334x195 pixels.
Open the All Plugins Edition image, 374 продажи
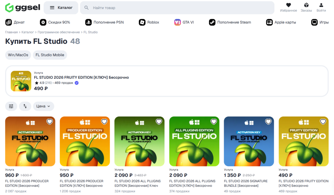pyautogui.click(x=194, y=141)
